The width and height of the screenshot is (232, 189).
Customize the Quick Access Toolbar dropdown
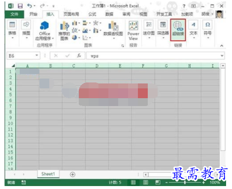53,6
